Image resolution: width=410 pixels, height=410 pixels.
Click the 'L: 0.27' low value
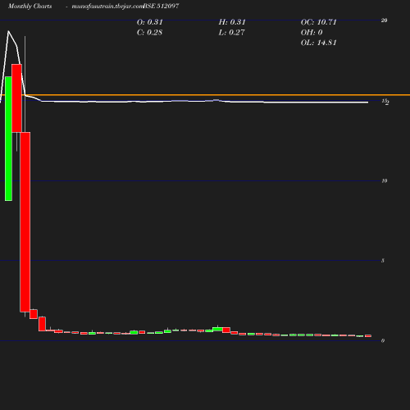click(x=231, y=33)
